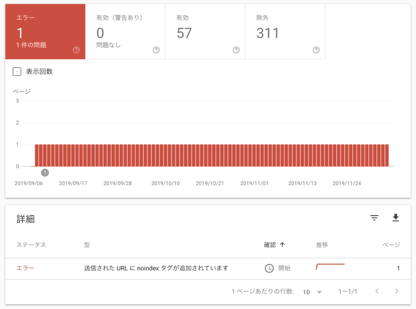Click the annotation marker 1 under chart

(x=45, y=173)
